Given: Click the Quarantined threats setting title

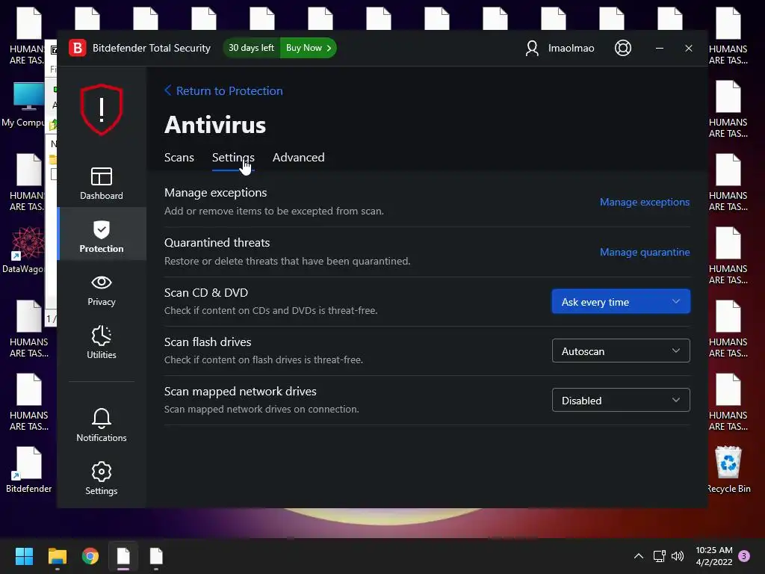Looking at the screenshot, I should pyautogui.click(x=217, y=243).
